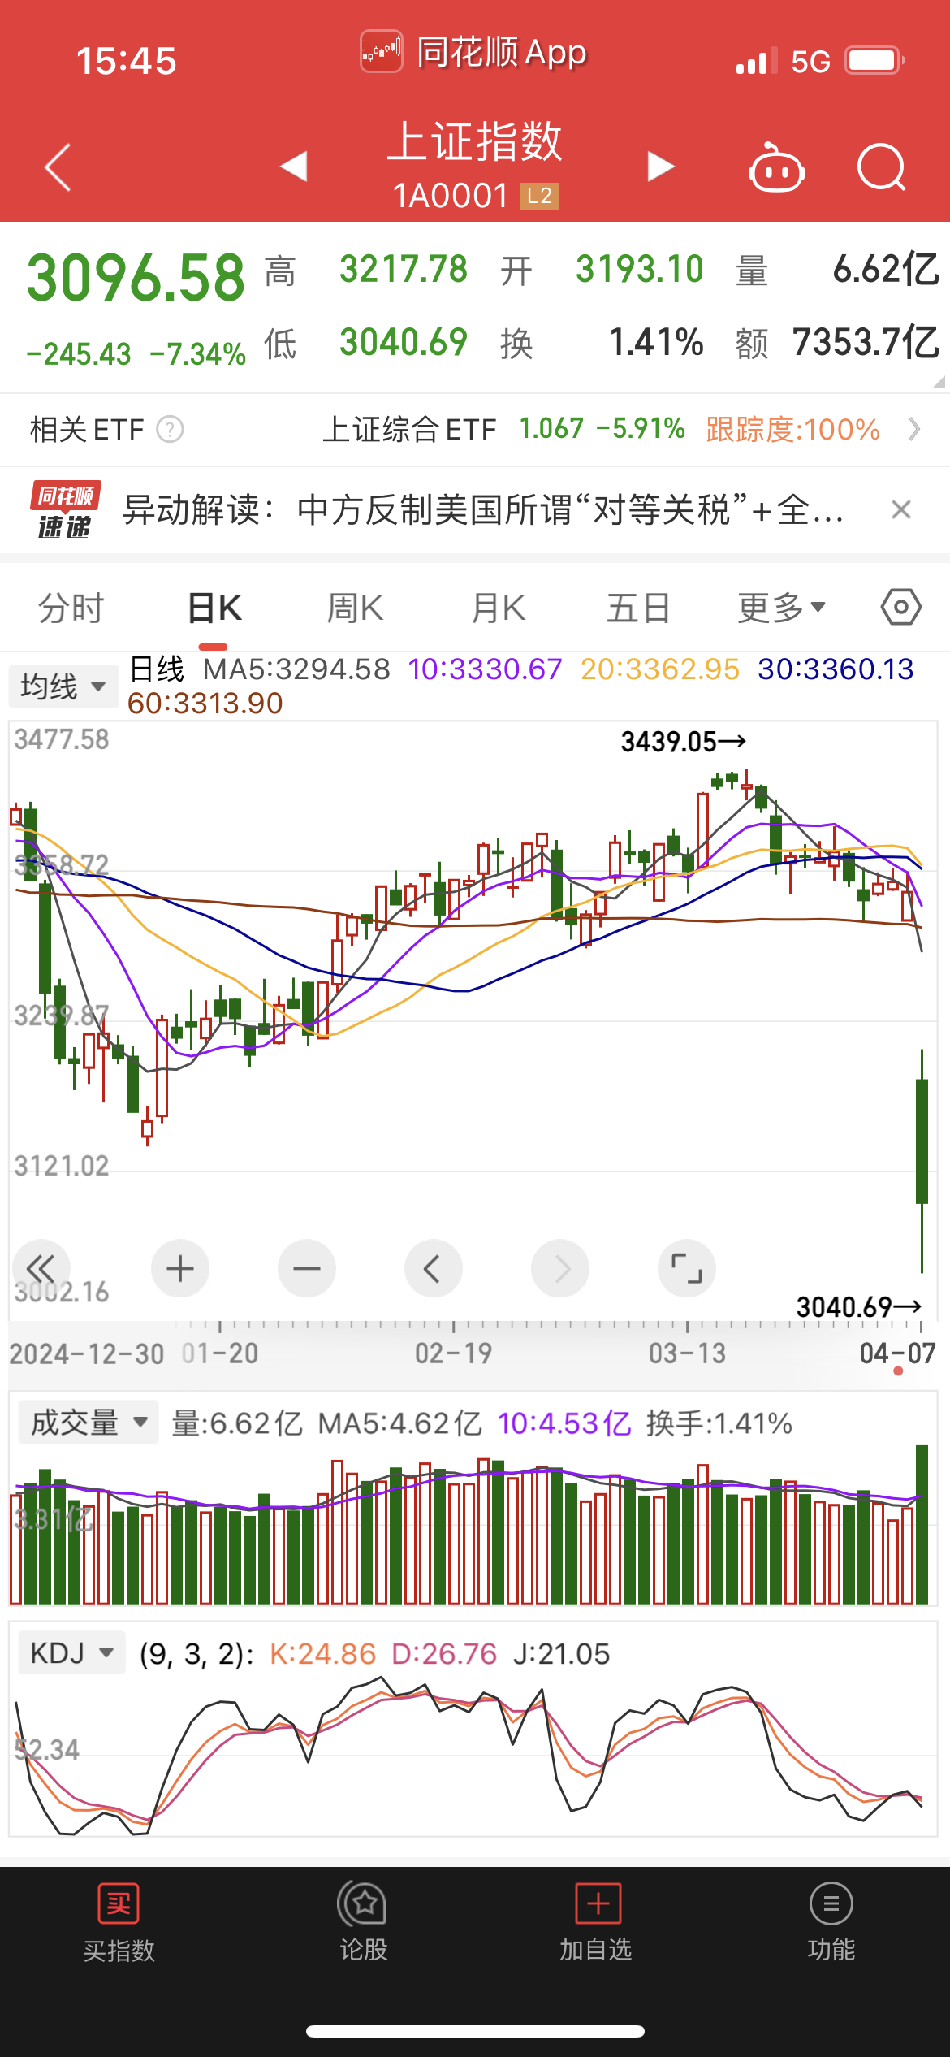Go to next stock with right triangle
The height and width of the screenshot is (2057, 950).
click(660, 167)
